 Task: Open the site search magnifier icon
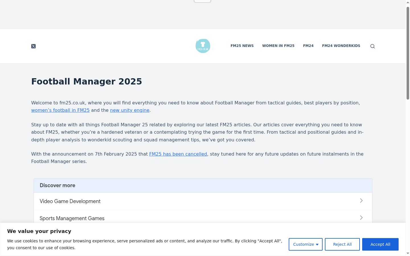[372, 46]
